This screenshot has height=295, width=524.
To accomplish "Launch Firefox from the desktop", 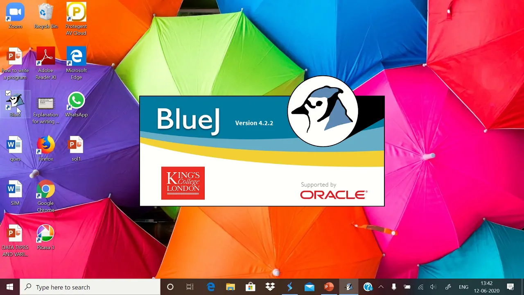I will tap(46, 149).
